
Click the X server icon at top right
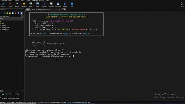(182, 4)
